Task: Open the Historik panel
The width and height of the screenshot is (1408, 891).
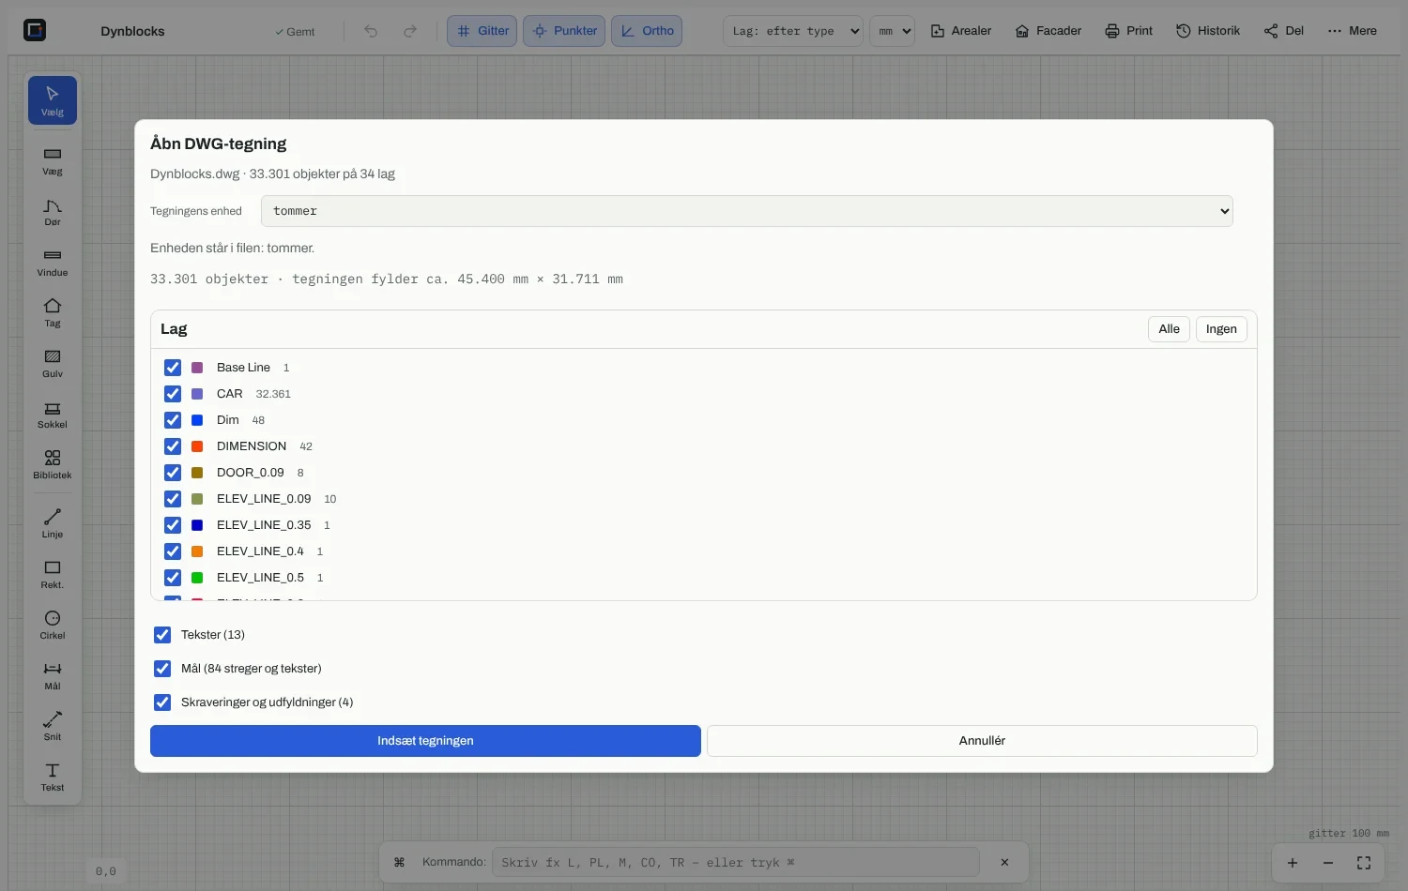Action: point(1208,31)
